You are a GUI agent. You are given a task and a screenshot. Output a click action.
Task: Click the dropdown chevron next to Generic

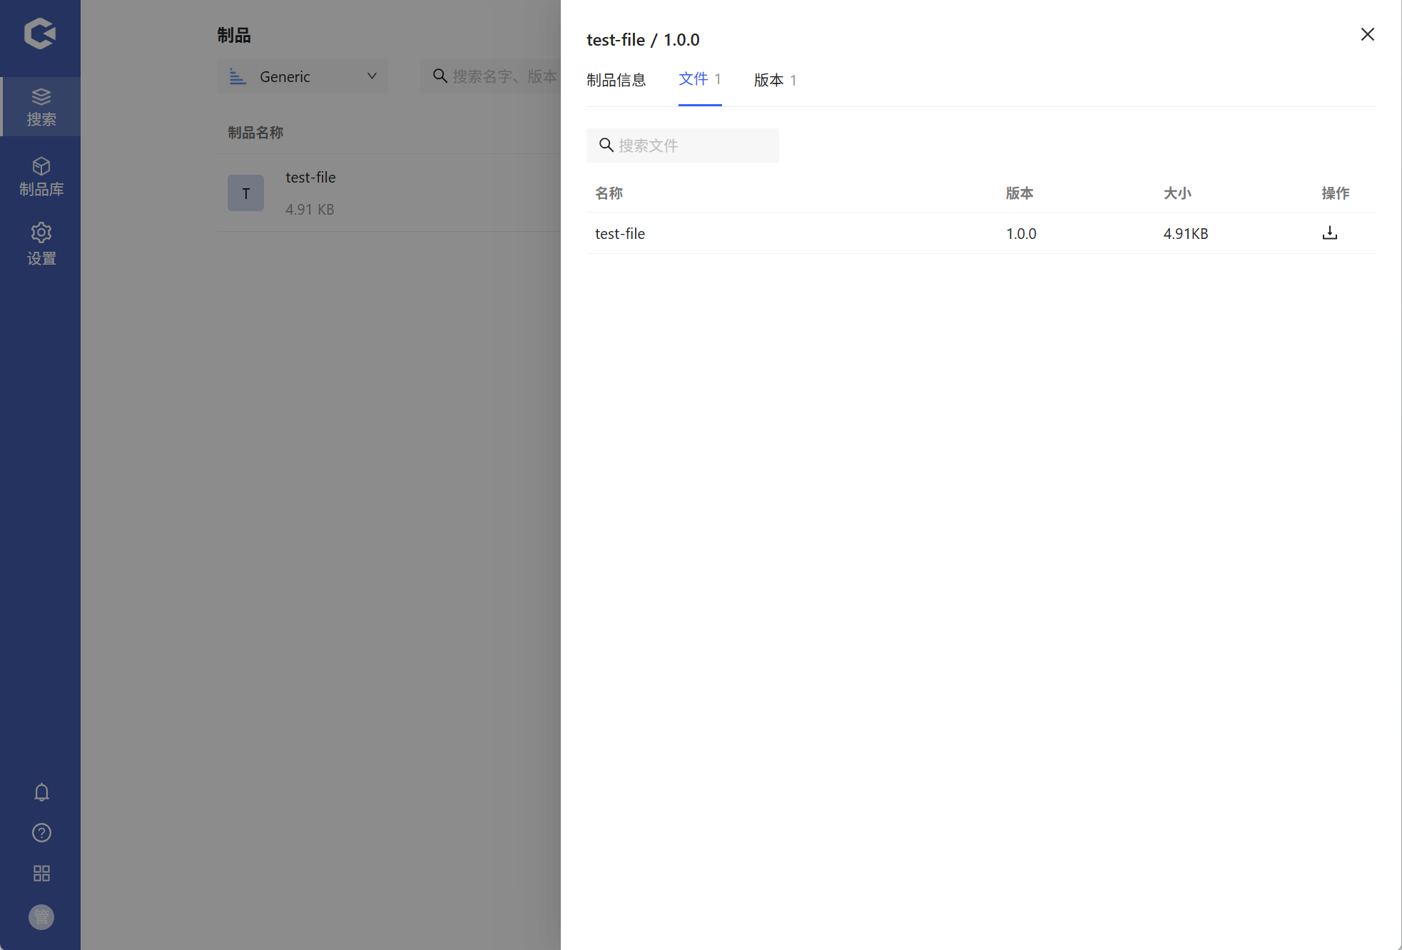pyautogui.click(x=372, y=76)
